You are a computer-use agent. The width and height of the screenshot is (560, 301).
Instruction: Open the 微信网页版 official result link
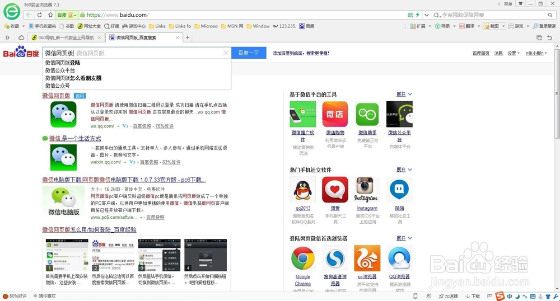(x=56, y=96)
